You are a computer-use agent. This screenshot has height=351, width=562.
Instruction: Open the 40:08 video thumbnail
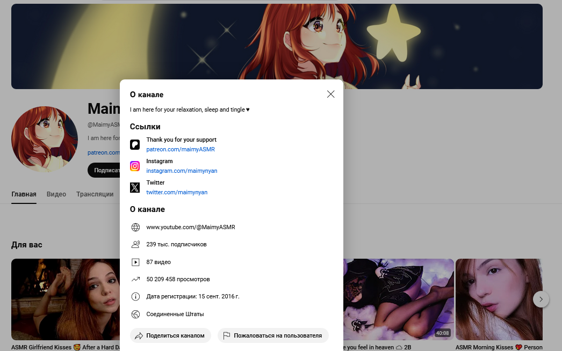click(399, 299)
